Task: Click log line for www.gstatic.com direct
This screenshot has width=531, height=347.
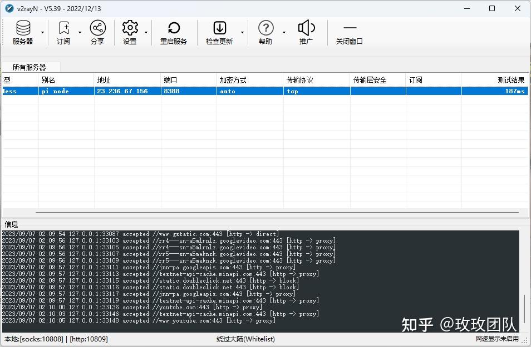Action: point(140,234)
